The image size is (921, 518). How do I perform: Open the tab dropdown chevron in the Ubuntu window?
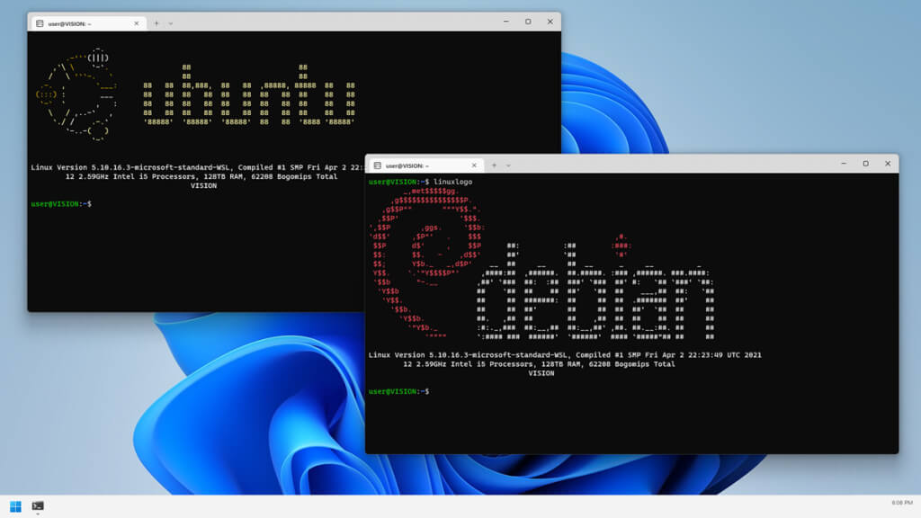pos(171,23)
